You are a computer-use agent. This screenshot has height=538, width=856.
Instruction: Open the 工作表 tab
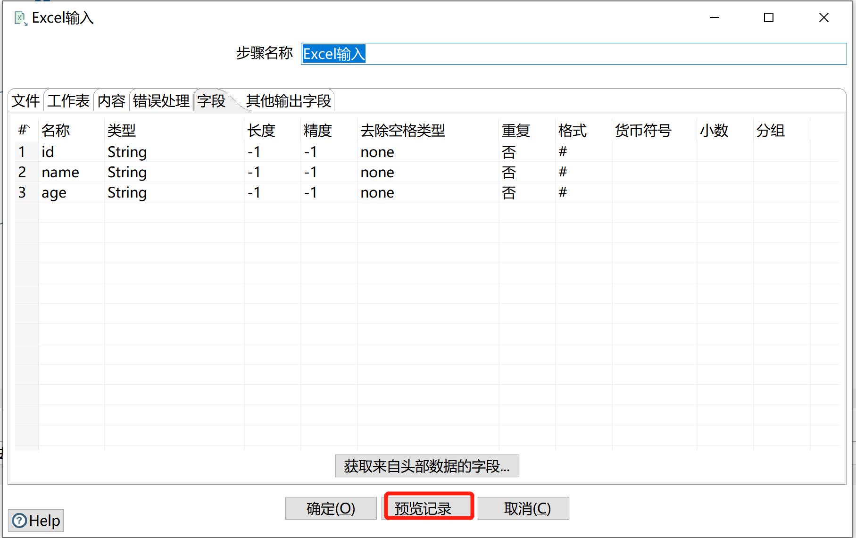[x=68, y=100]
